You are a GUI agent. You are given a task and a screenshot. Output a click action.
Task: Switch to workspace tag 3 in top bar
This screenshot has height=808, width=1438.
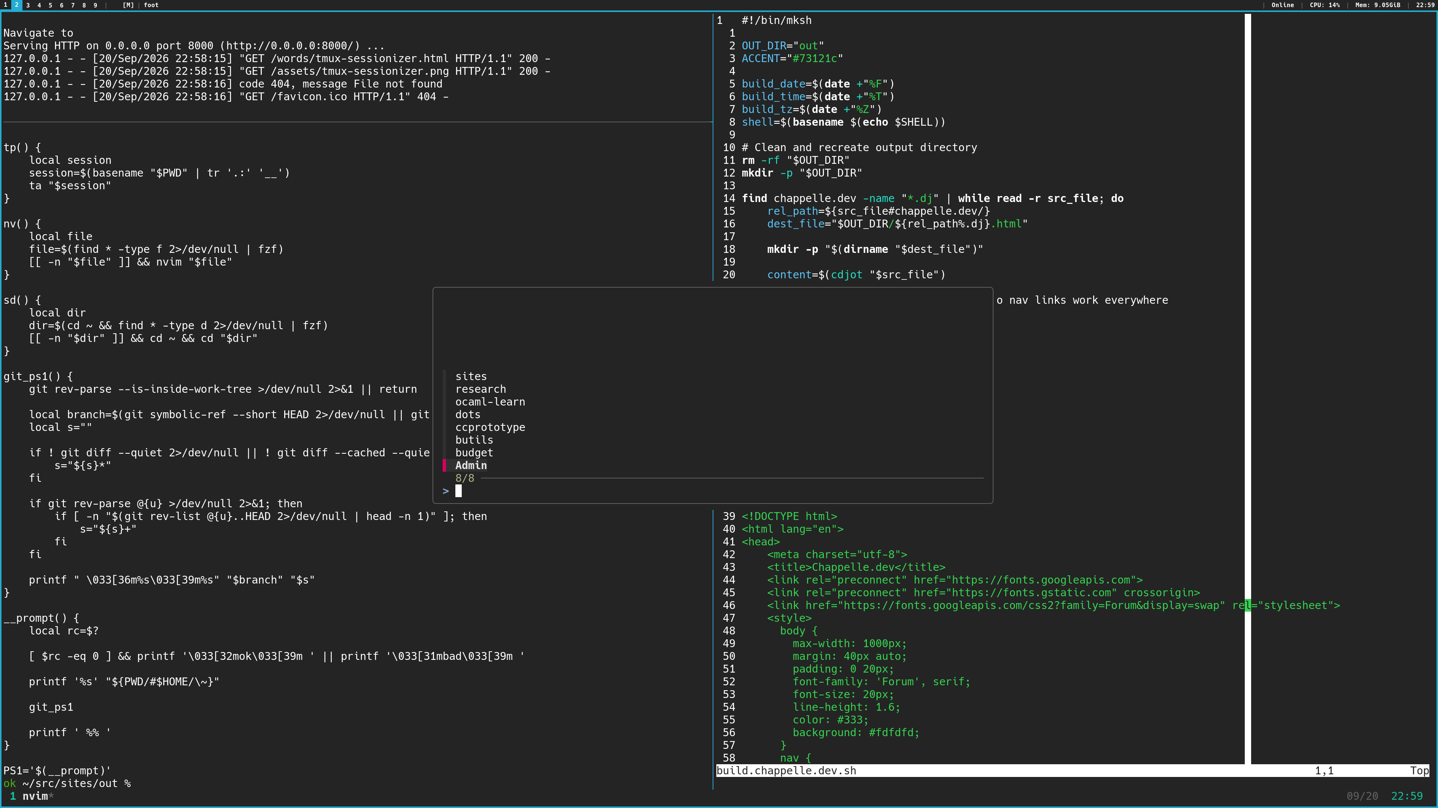(x=28, y=5)
